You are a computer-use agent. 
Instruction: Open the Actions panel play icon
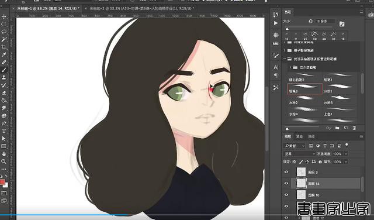point(276,23)
